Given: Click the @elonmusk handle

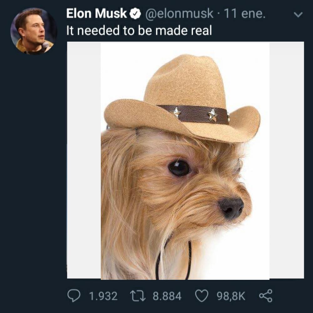Looking at the screenshot, I should coord(179,13).
